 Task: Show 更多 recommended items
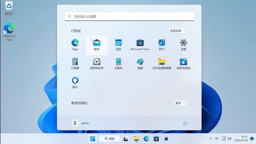click(180, 103)
